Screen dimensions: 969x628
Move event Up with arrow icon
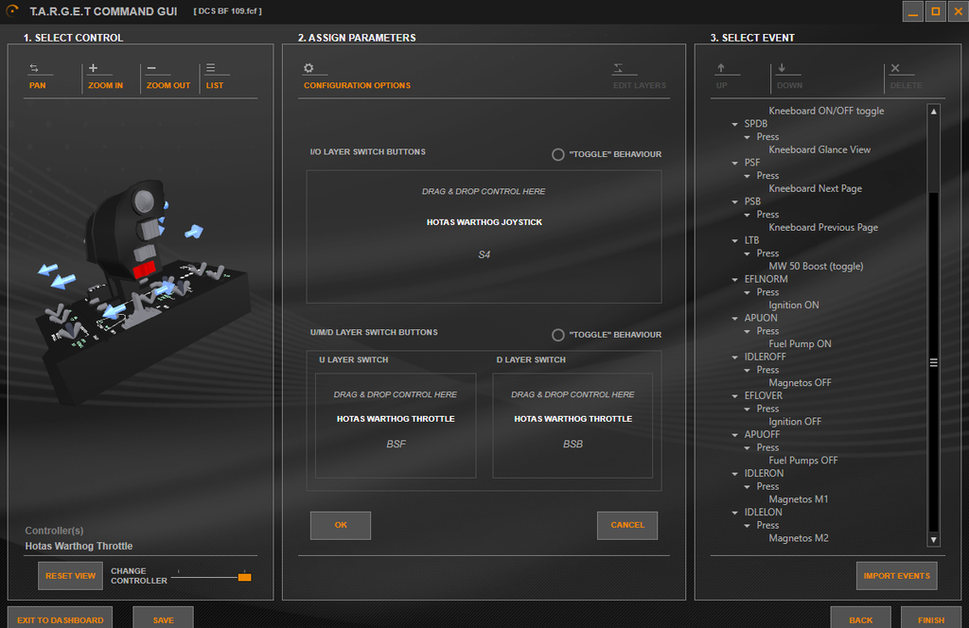(x=721, y=69)
